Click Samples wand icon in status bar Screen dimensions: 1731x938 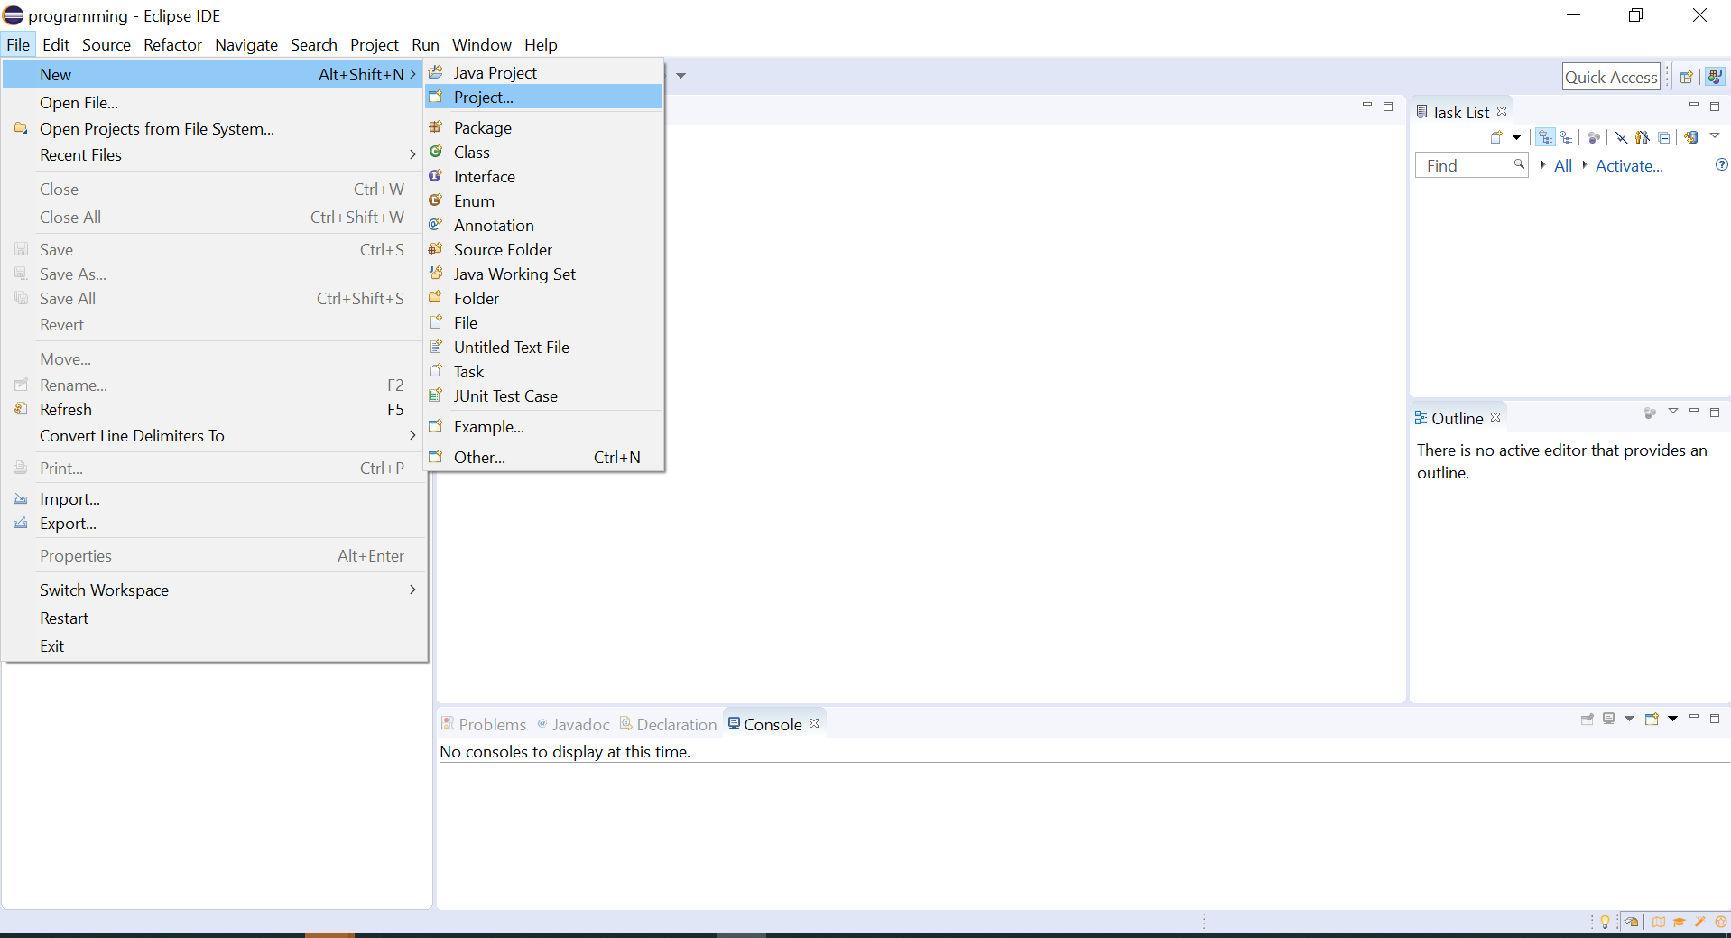coord(1699,922)
